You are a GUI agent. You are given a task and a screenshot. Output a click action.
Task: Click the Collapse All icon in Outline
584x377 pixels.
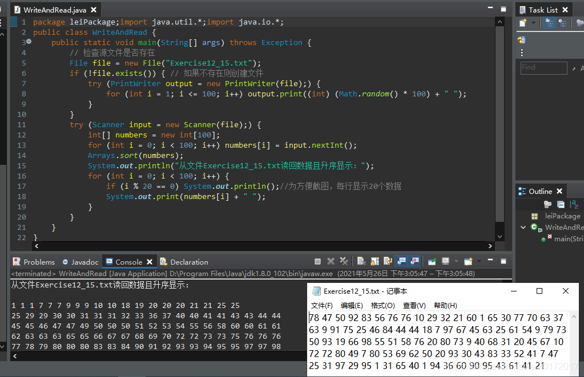(561, 204)
